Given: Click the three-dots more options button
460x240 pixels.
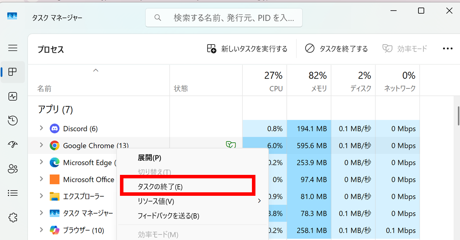Looking at the screenshot, I should (448, 48).
